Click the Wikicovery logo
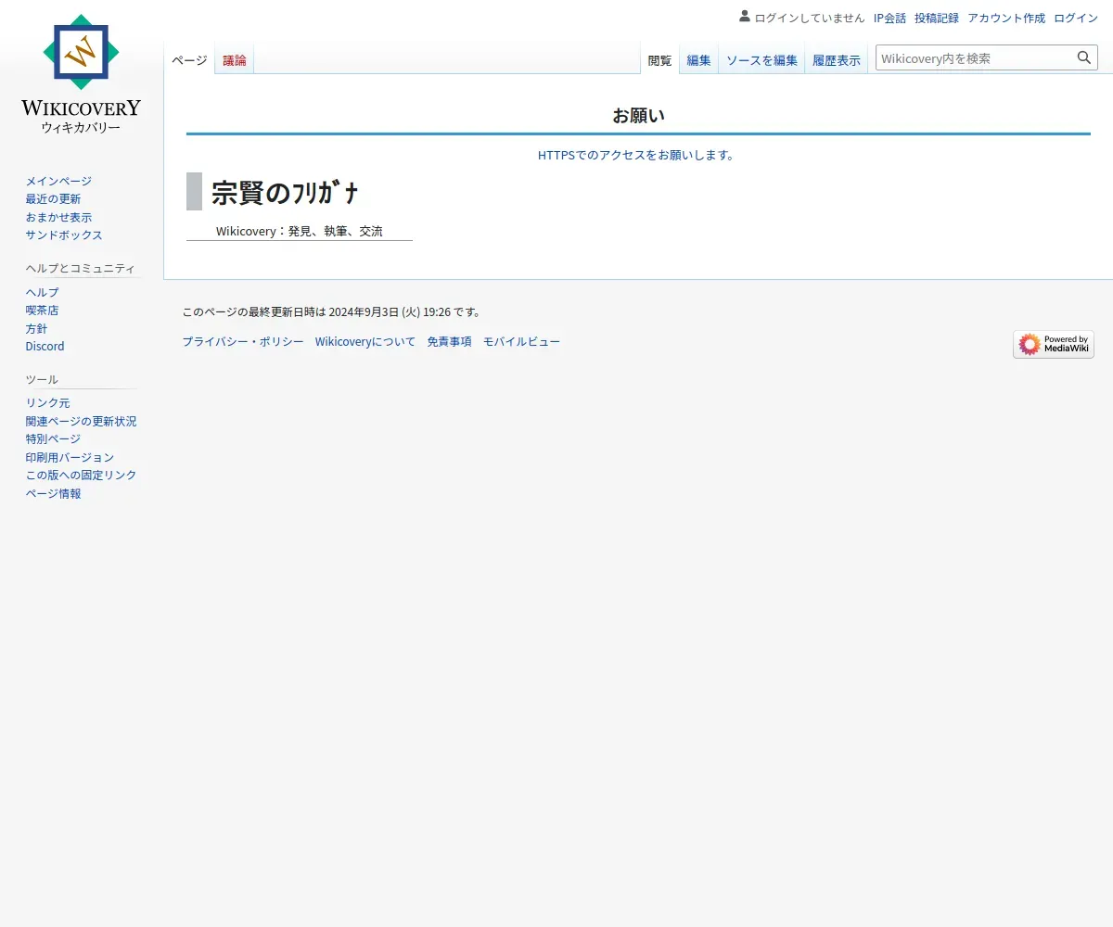The image size is (1113, 927). [82, 74]
